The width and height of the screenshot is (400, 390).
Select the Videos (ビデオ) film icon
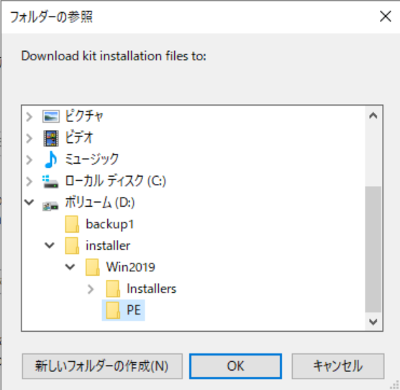point(51,139)
